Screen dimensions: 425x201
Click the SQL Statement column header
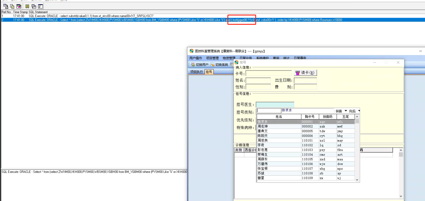coord(38,12)
